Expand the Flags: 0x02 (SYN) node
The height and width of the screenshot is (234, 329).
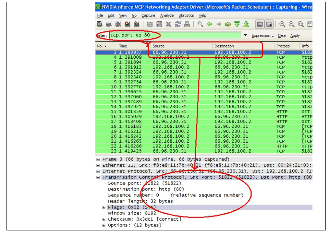point(104,207)
